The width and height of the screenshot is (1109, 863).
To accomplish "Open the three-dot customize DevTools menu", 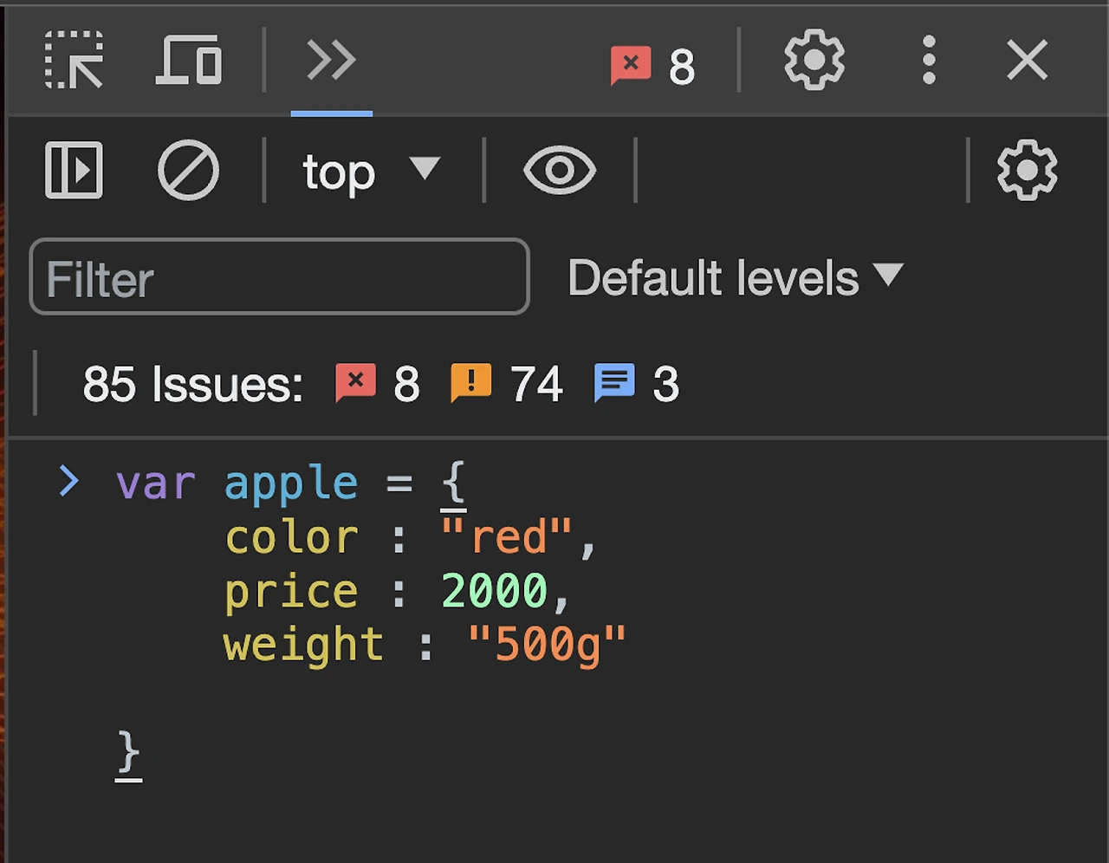I will (929, 61).
